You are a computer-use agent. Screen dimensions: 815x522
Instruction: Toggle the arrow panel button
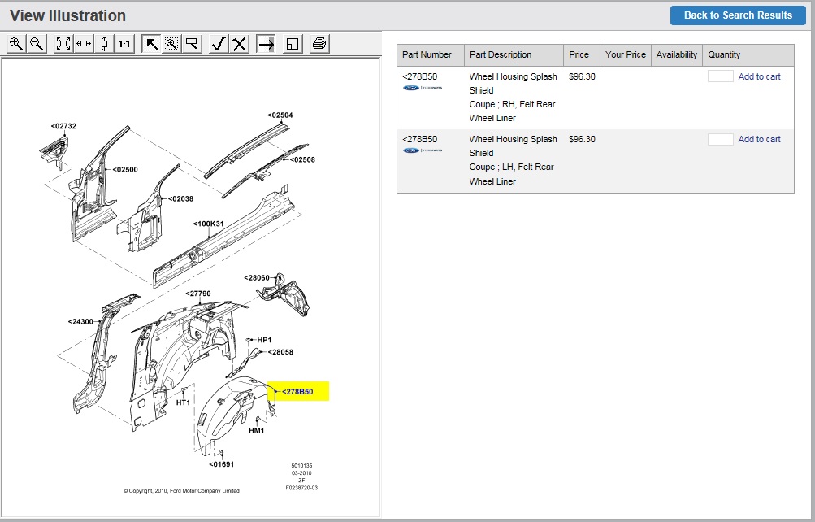coord(265,44)
